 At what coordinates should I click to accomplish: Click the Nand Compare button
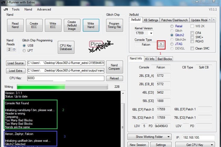pos(114,67)
